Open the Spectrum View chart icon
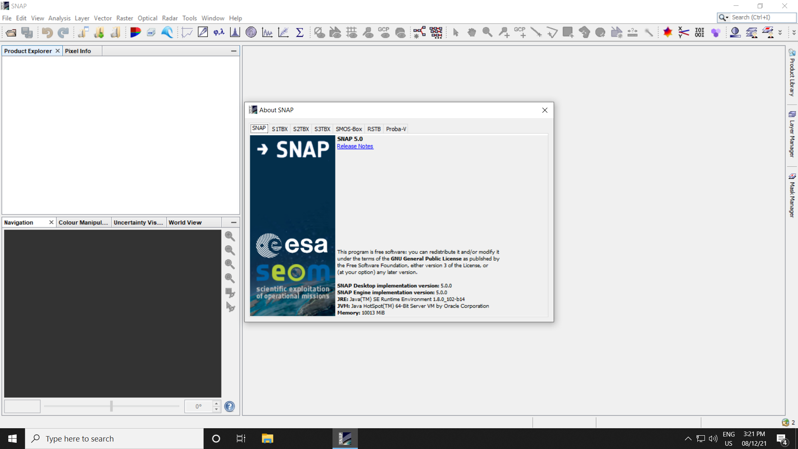 pos(267,32)
